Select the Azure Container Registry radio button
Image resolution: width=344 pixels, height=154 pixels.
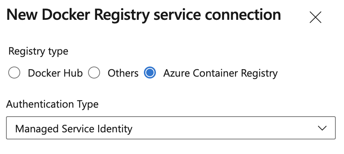tap(150, 73)
